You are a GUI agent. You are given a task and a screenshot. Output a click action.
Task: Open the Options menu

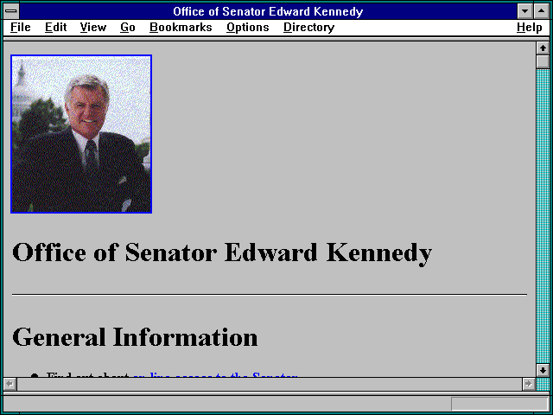[x=248, y=27]
